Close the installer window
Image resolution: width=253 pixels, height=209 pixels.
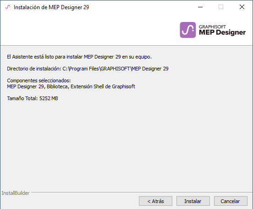pos(242,7)
